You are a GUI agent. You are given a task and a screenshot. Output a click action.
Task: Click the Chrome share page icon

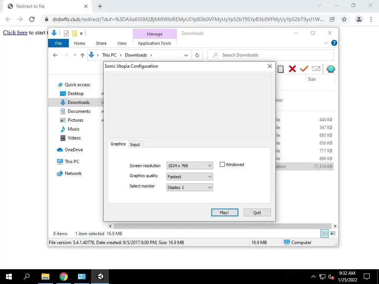click(332, 19)
